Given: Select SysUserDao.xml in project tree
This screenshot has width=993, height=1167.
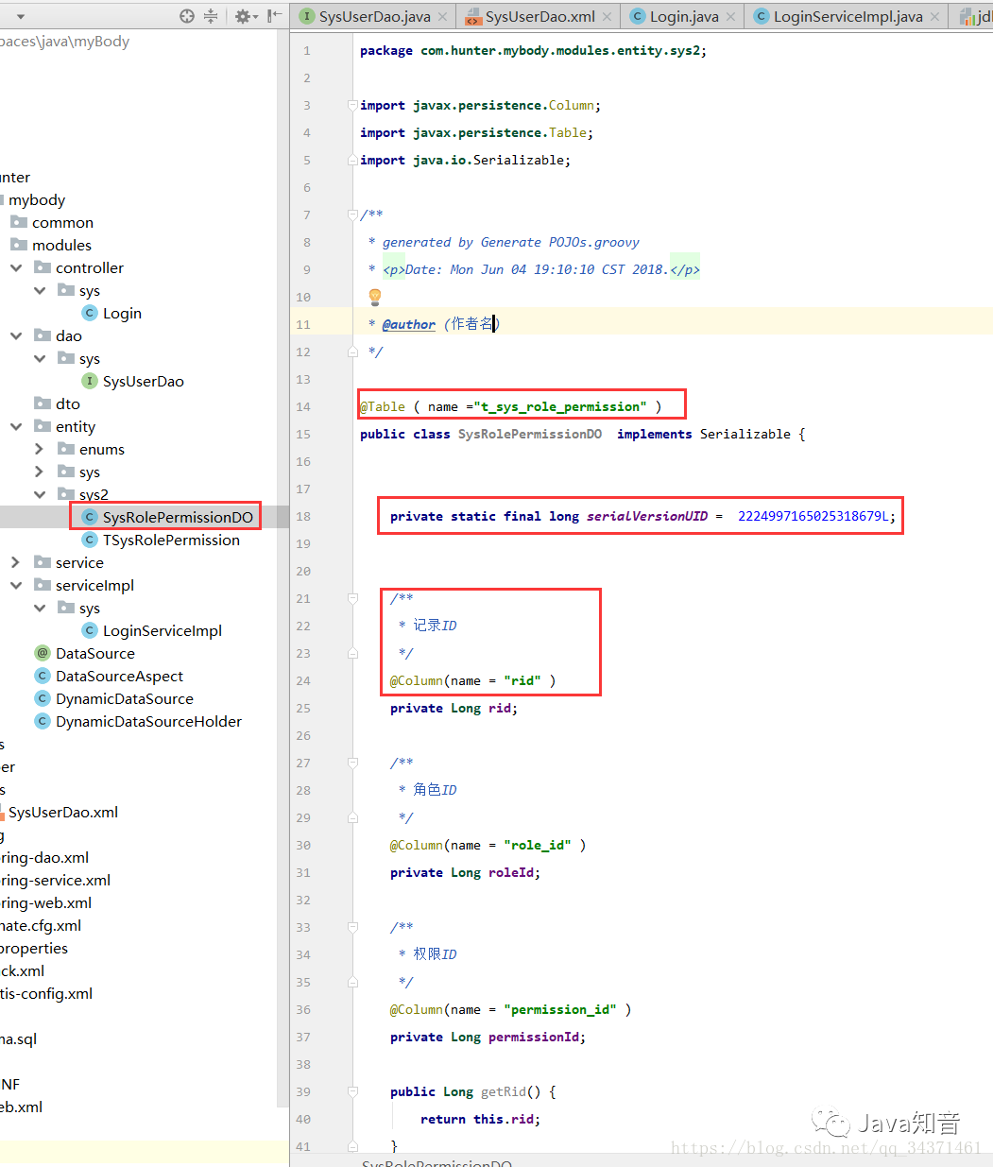Looking at the screenshot, I should pos(63,813).
